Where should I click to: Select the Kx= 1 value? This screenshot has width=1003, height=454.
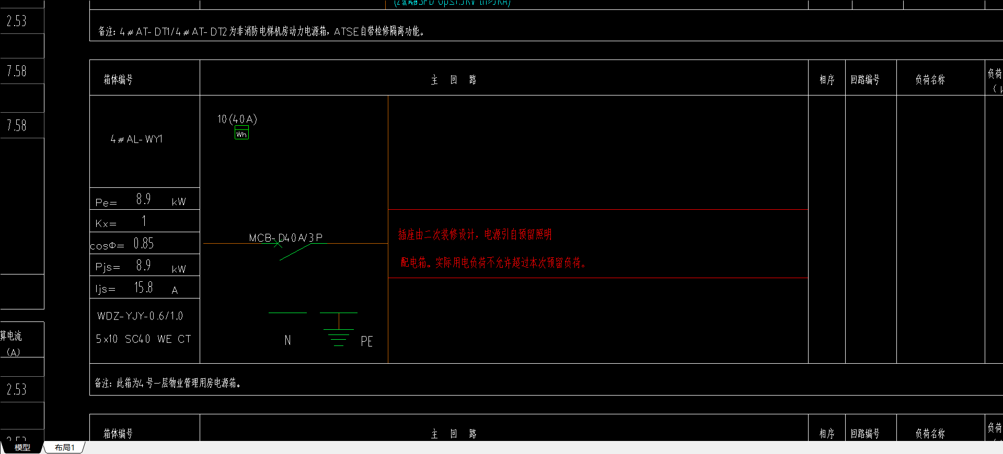(x=144, y=221)
